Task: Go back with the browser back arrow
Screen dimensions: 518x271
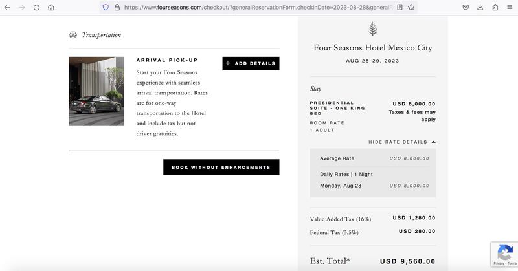Action: 7,7
